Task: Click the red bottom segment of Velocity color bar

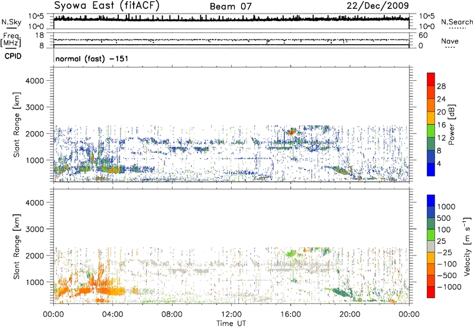Action: coord(431,292)
